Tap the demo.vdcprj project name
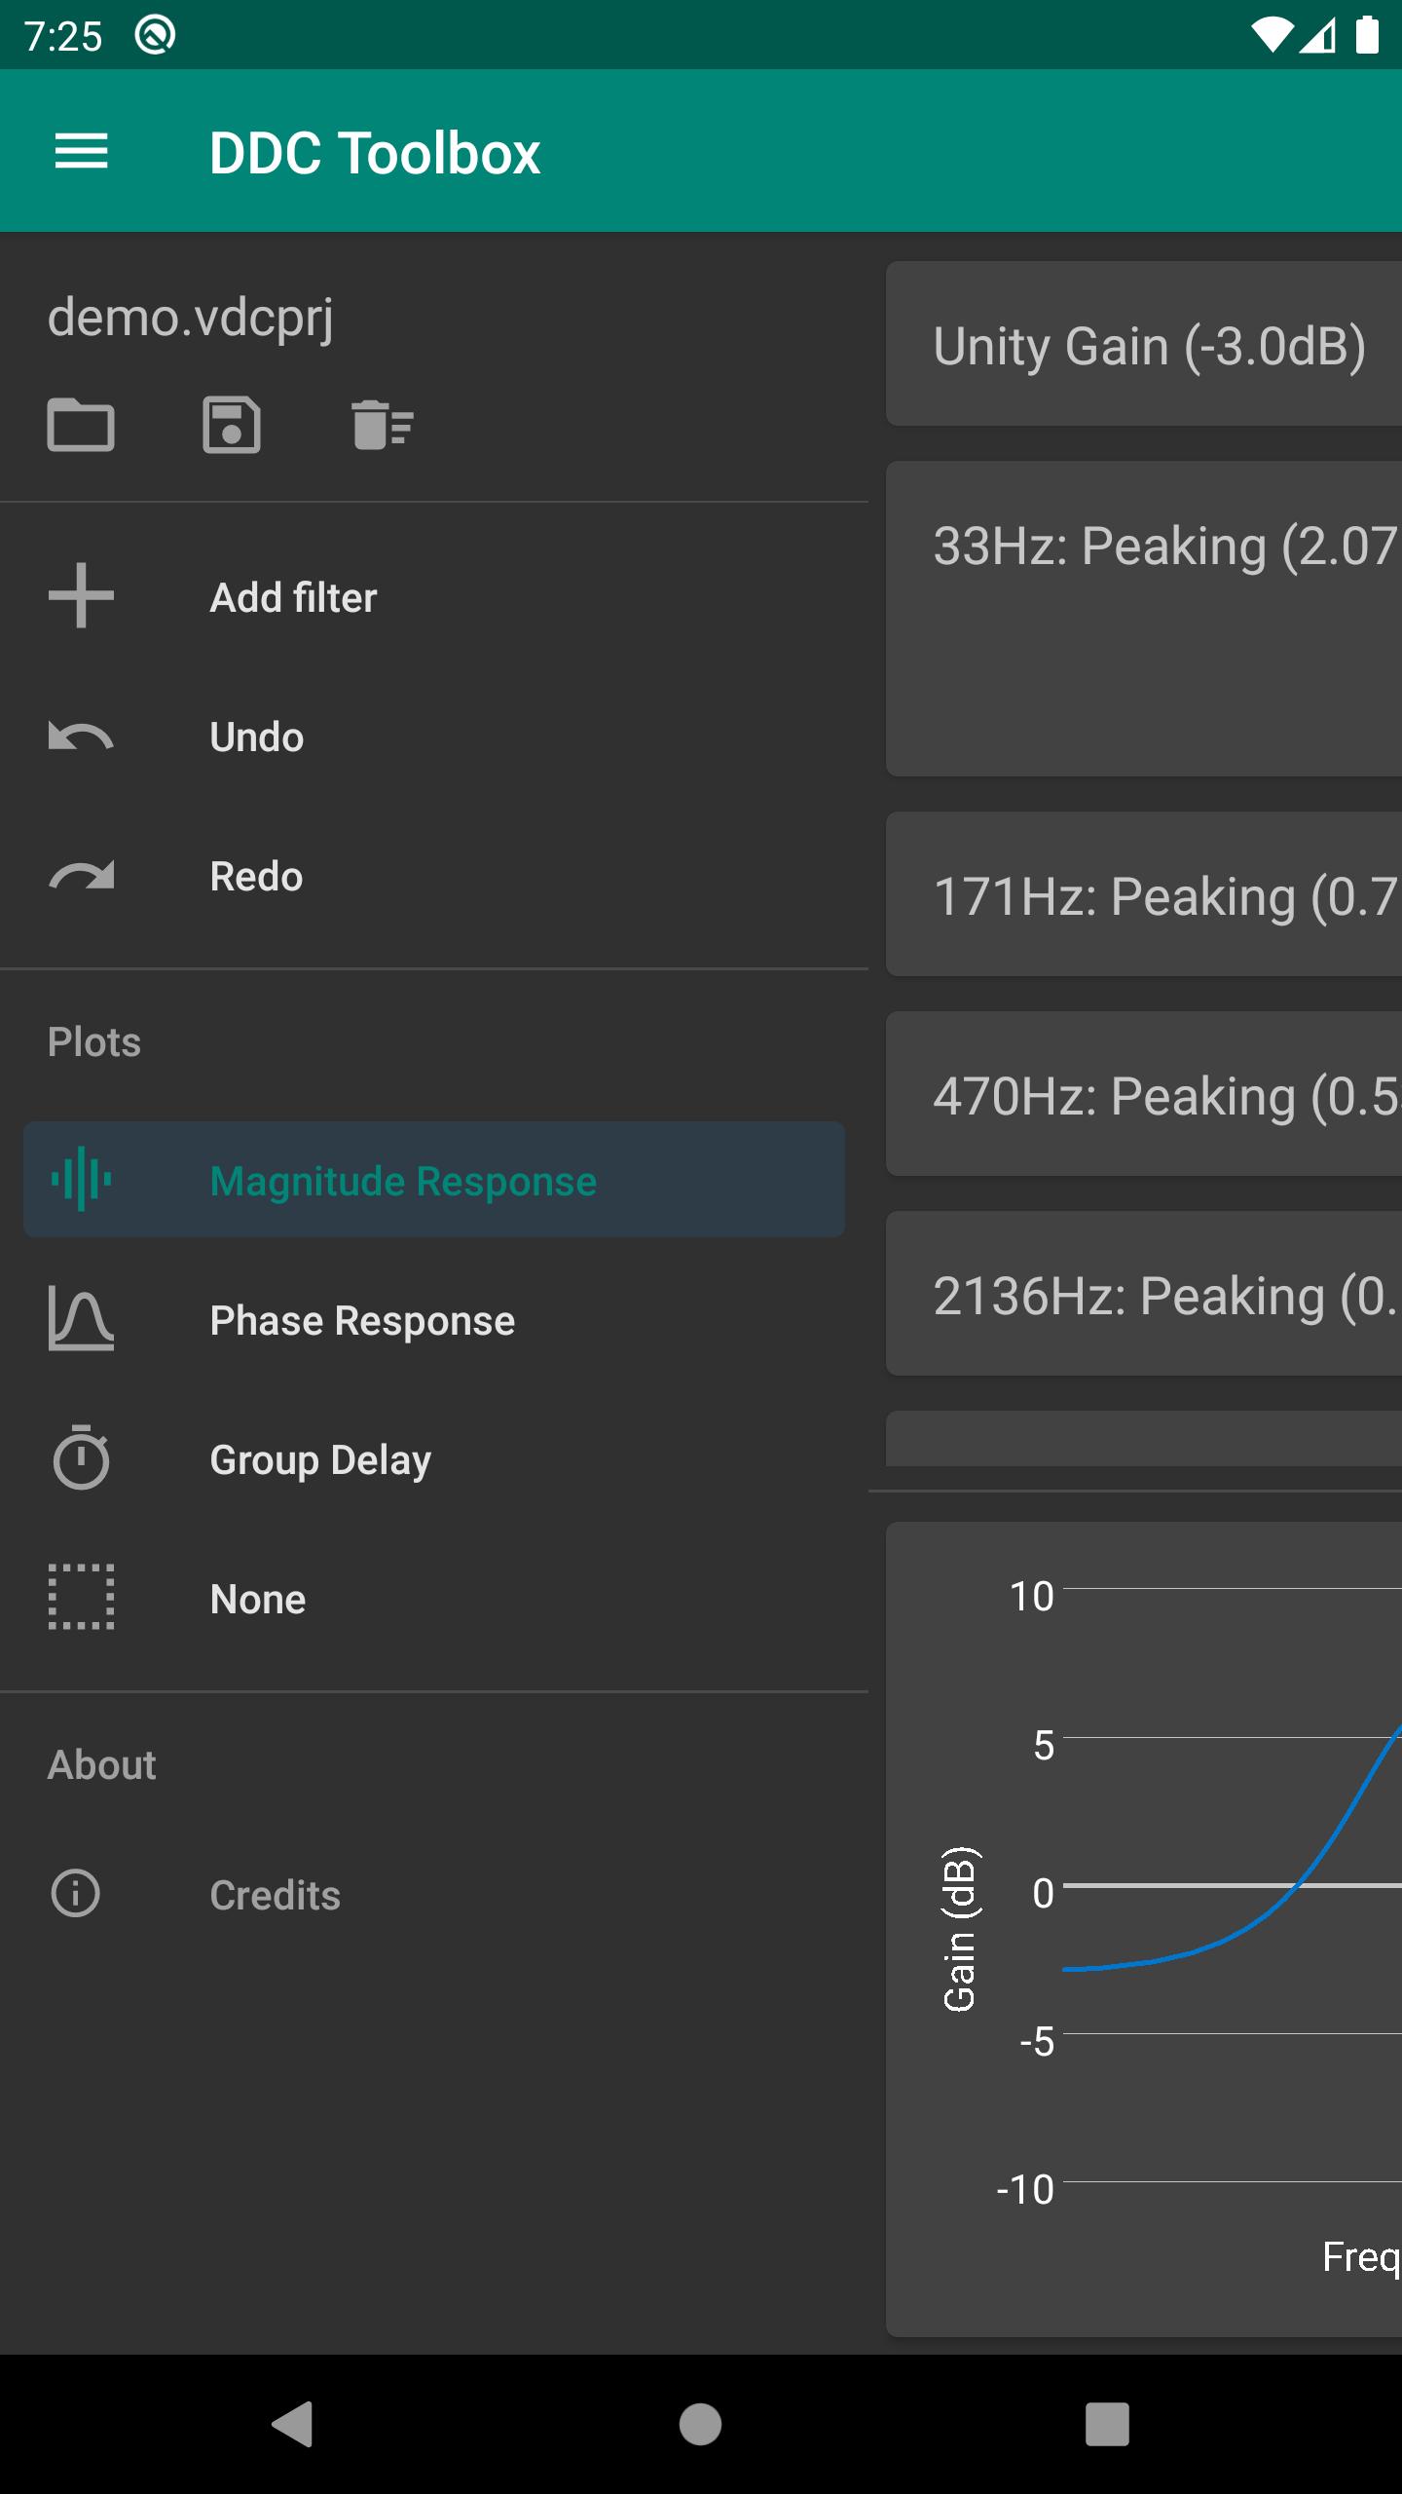1402x2494 pixels. (x=191, y=320)
